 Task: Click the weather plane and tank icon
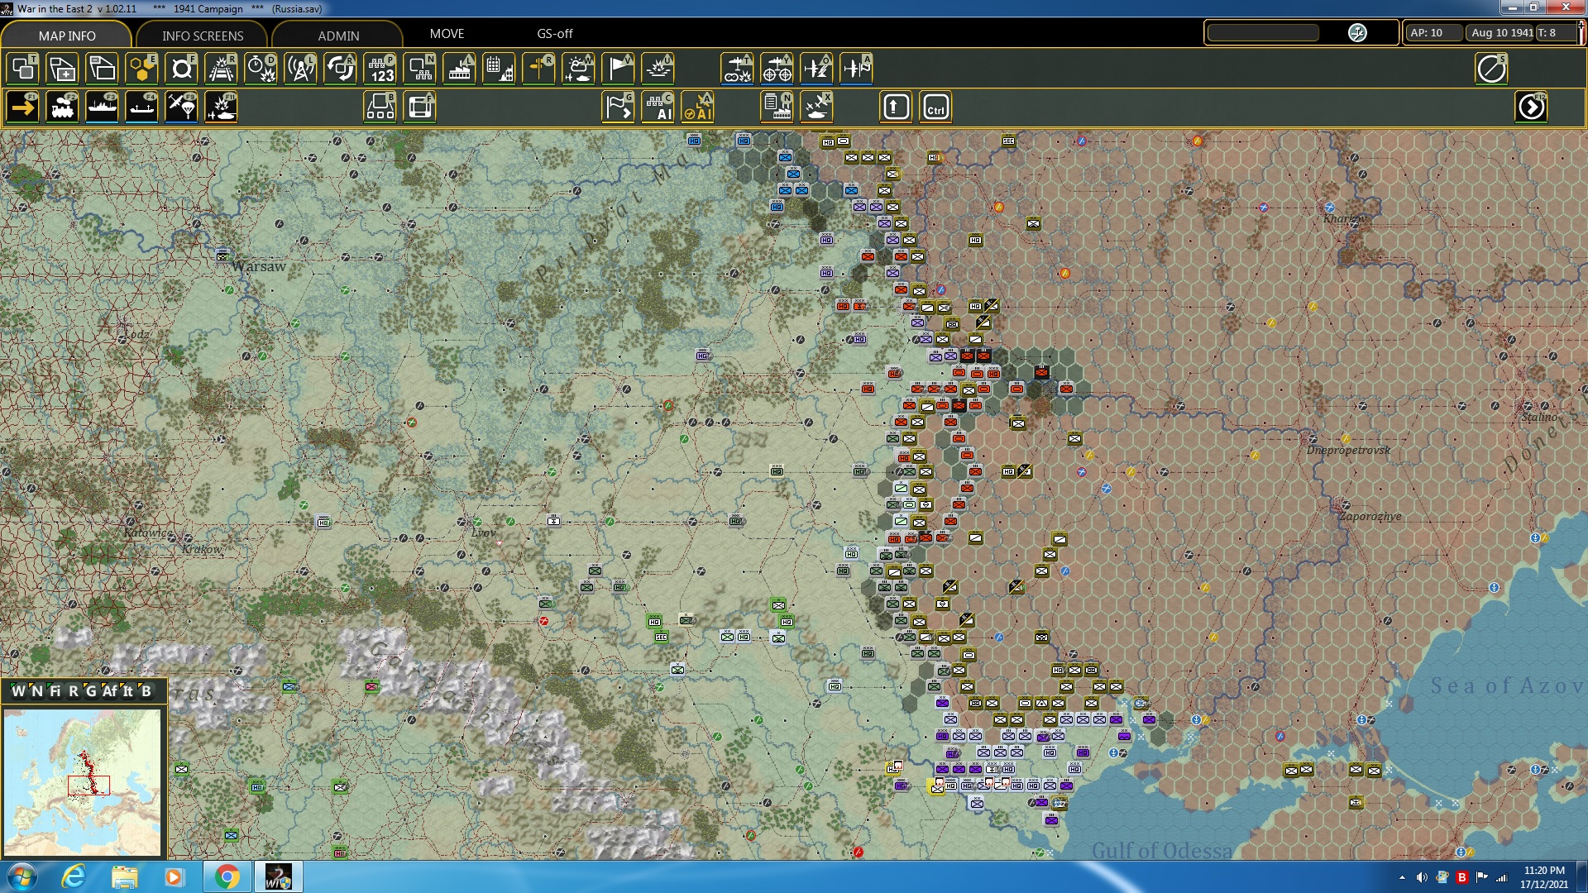point(578,69)
